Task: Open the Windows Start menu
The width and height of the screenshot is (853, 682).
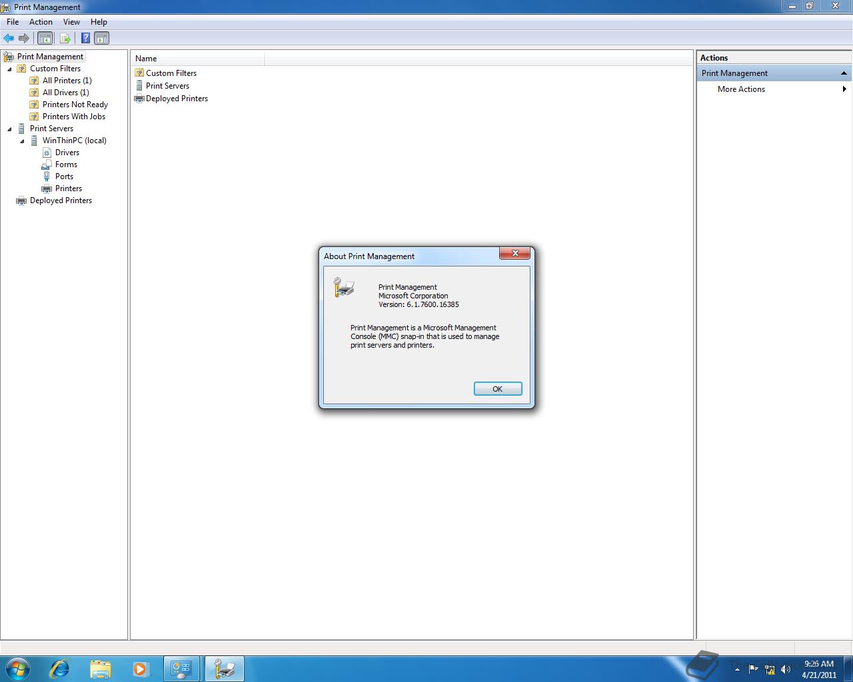Action: coord(18,669)
